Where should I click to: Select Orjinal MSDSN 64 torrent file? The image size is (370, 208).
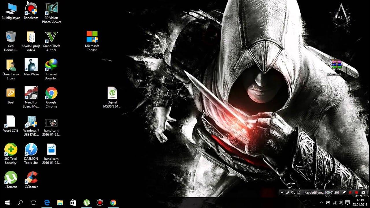click(112, 97)
